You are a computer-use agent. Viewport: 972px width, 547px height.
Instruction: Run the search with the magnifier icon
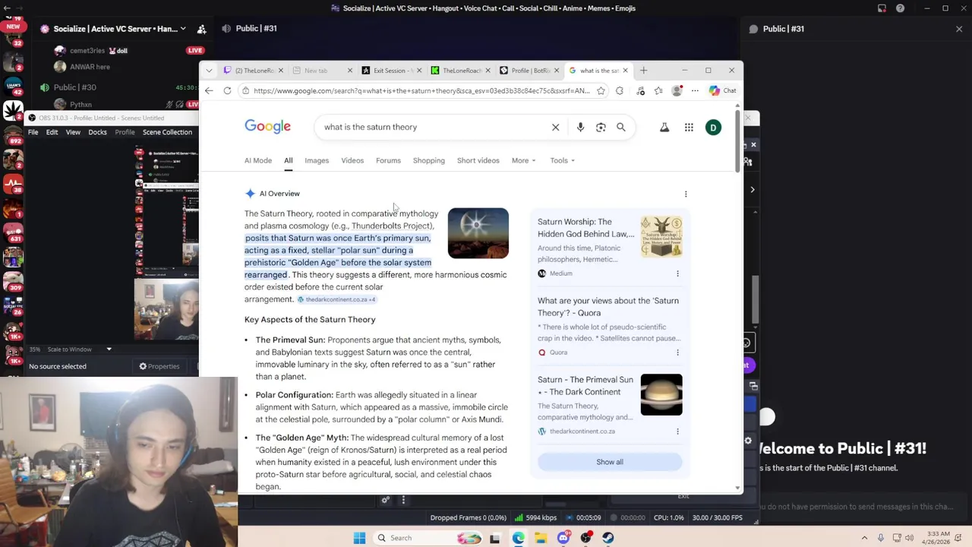point(621,127)
